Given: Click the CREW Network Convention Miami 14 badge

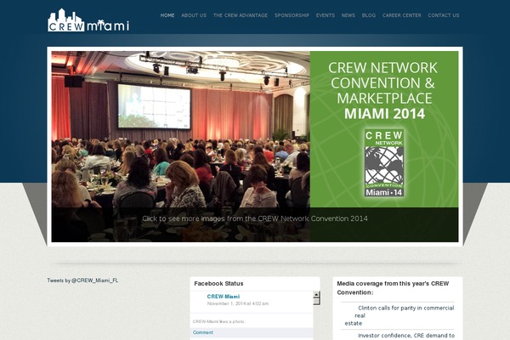Looking at the screenshot, I should click(384, 162).
